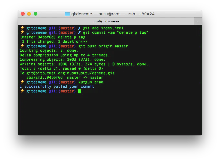Click the 'To git@bitbucket.org:nususuzu/deneme.git' line
The height and width of the screenshot is (161, 220).
(67, 73)
